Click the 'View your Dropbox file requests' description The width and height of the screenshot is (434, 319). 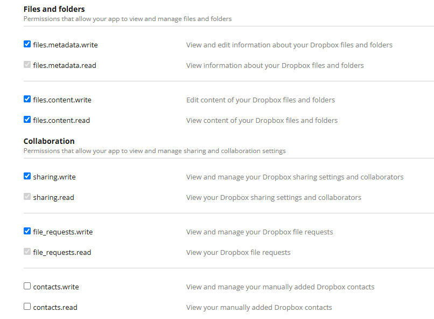pyautogui.click(x=238, y=252)
